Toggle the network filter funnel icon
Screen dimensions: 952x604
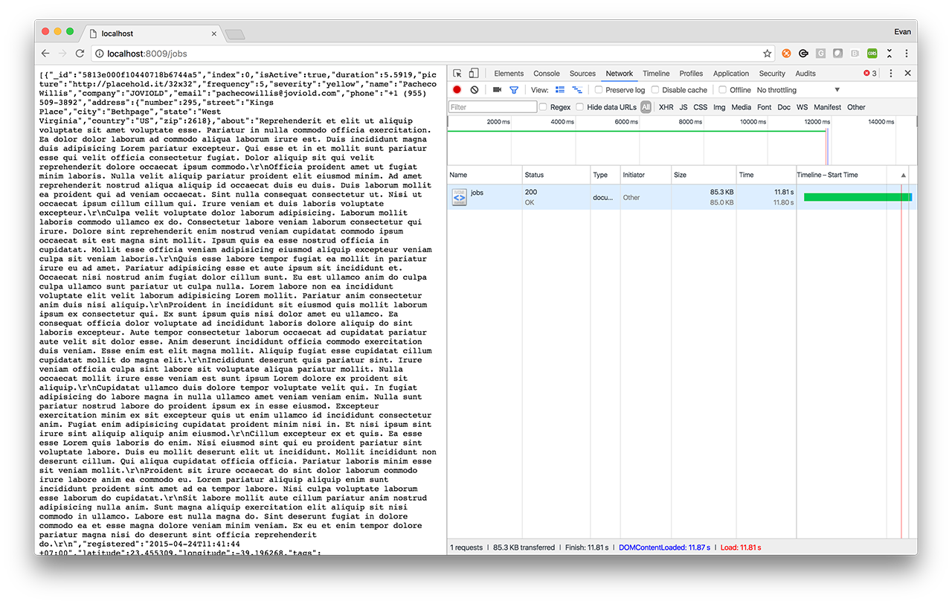[x=513, y=90]
